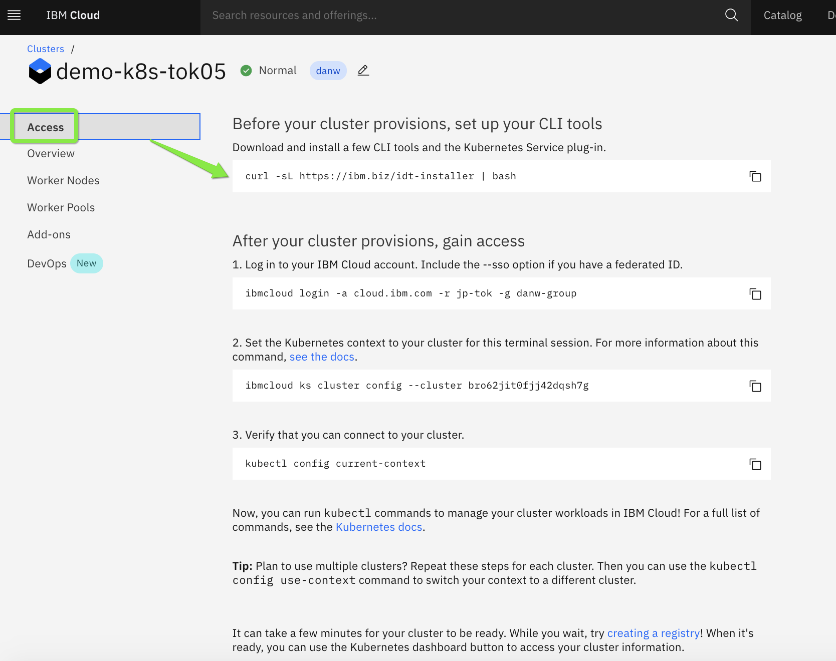Copy the ibmcloud ks cluster config command

click(x=755, y=386)
